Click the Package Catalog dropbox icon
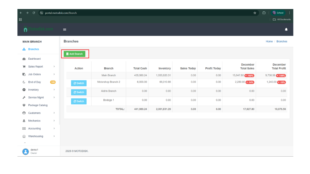 click(24, 105)
